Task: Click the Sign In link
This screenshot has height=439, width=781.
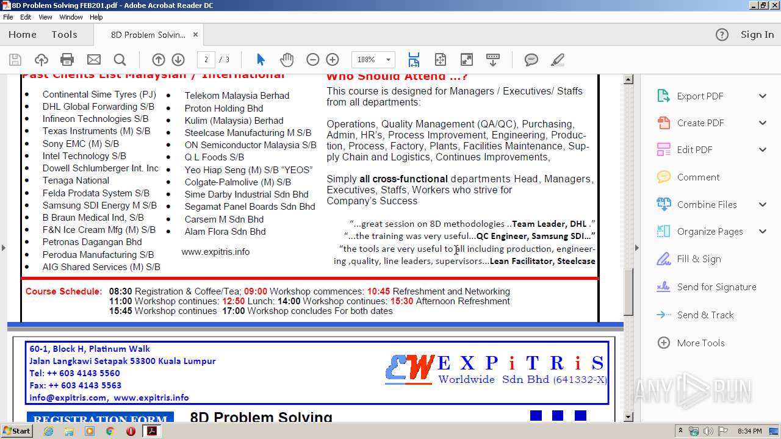Action: 757,35
